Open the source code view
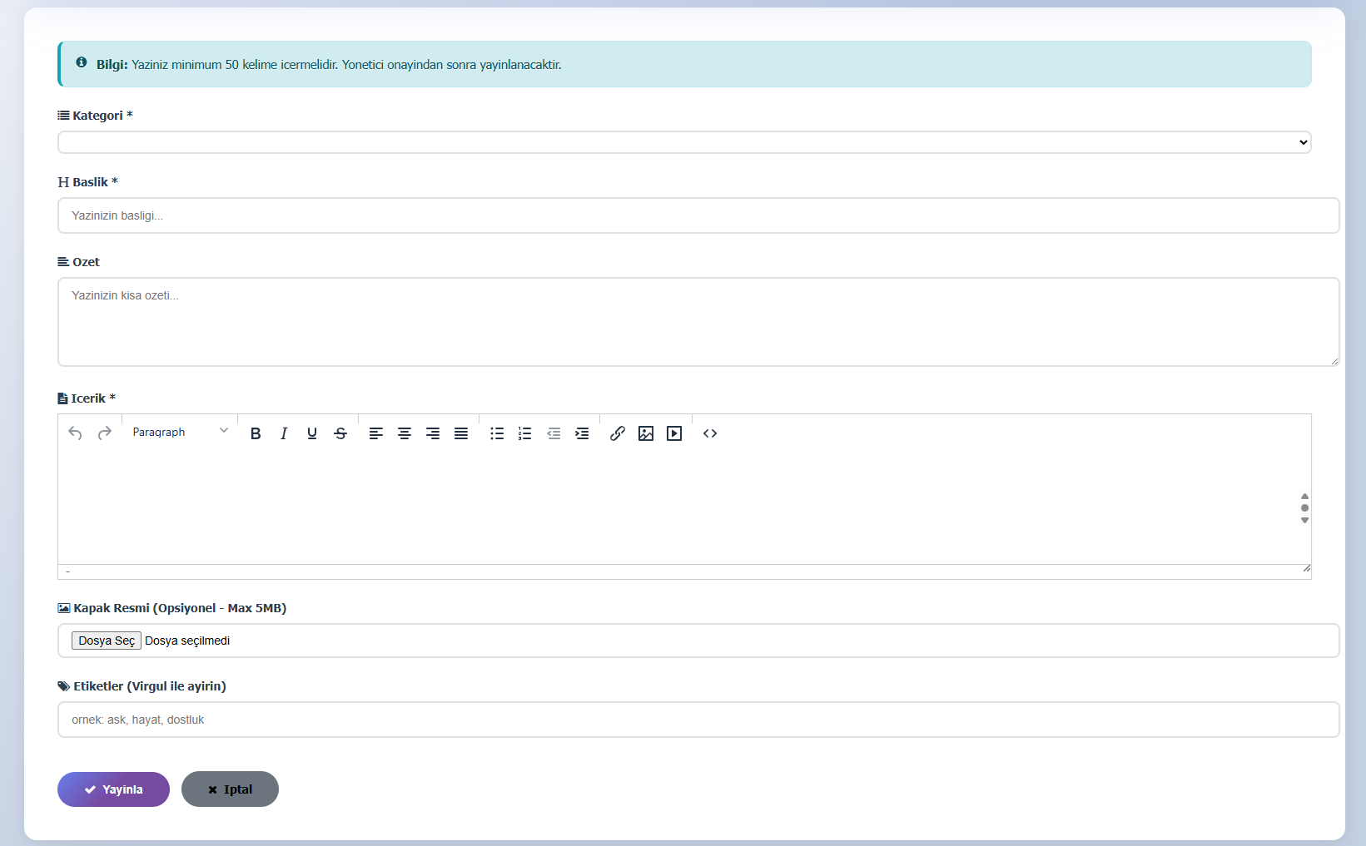This screenshot has height=846, width=1366. tap(710, 433)
